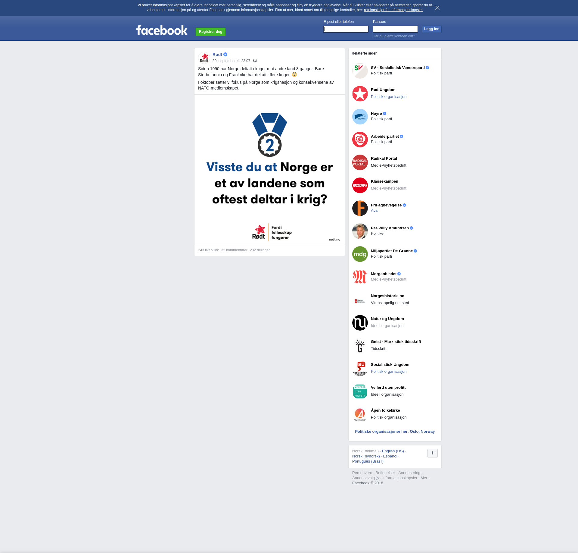Open SV - Sosialistisk Venstreparti page name
This screenshot has width=578, height=553.
[x=398, y=68]
